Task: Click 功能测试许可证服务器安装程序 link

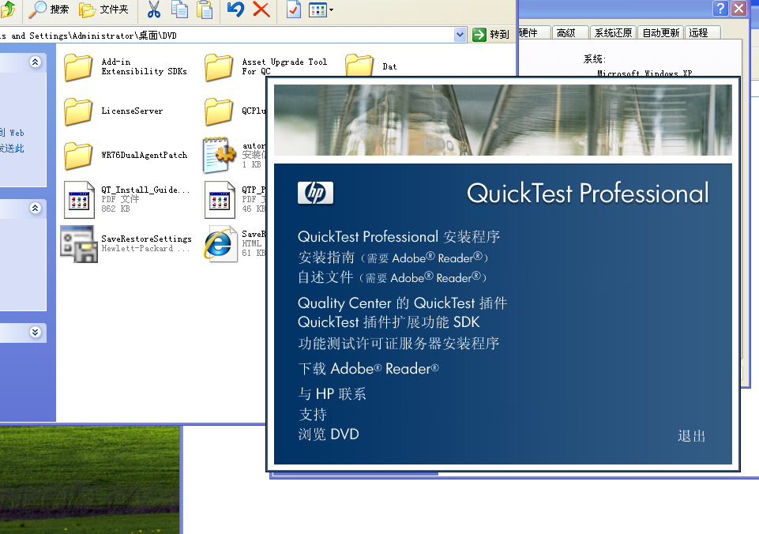Action: pyautogui.click(x=398, y=344)
